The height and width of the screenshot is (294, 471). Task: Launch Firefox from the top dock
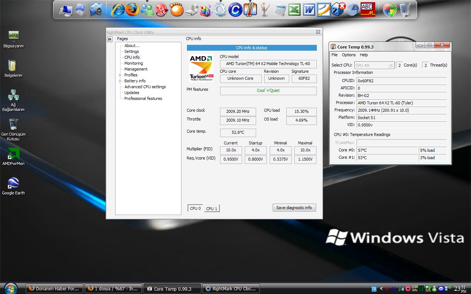132,10
